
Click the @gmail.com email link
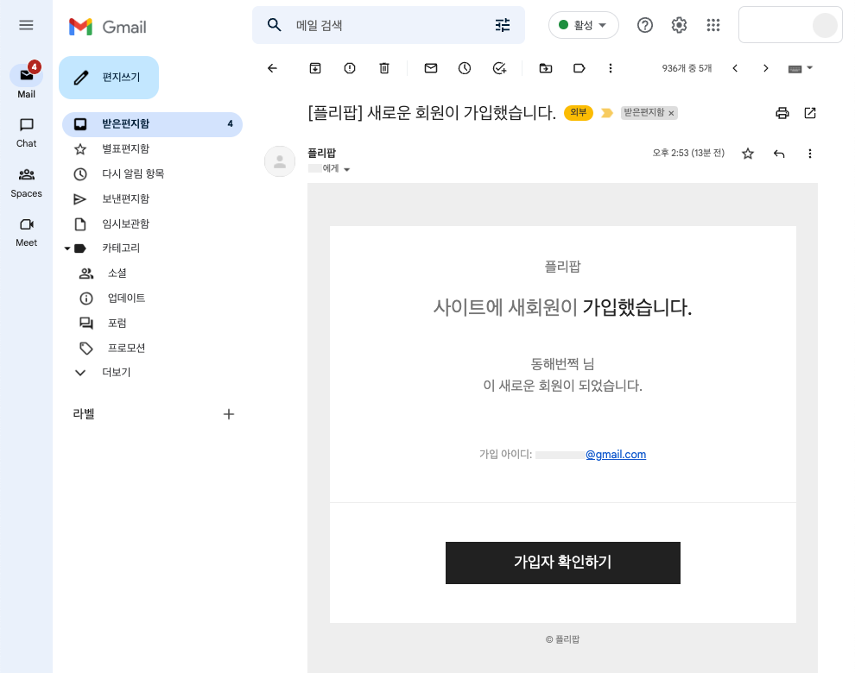click(616, 455)
